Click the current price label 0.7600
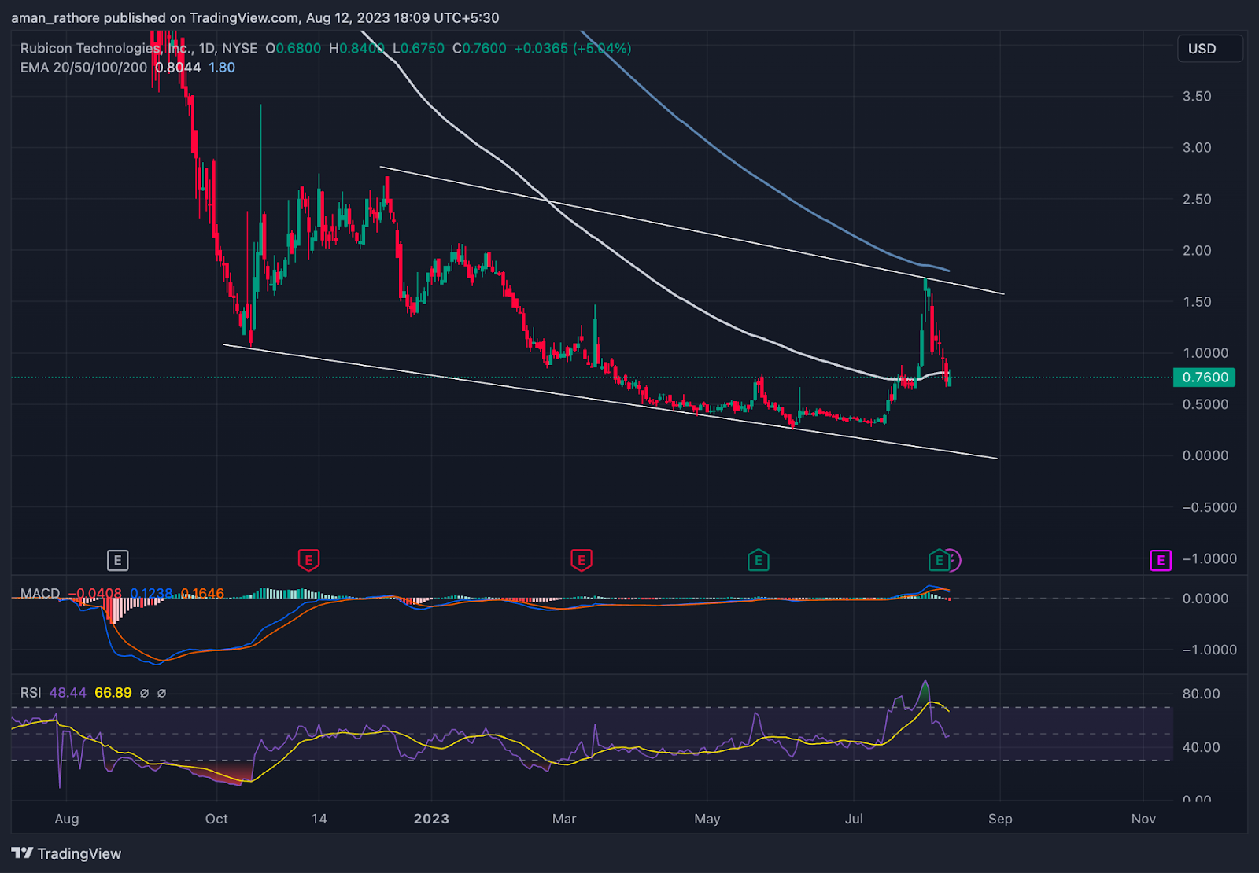 coord(1205,378)
